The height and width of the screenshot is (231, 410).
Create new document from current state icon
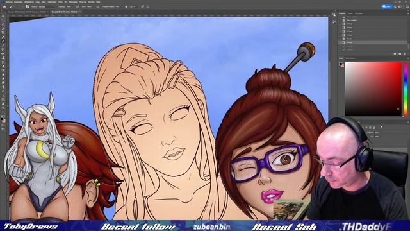(395, 54)
